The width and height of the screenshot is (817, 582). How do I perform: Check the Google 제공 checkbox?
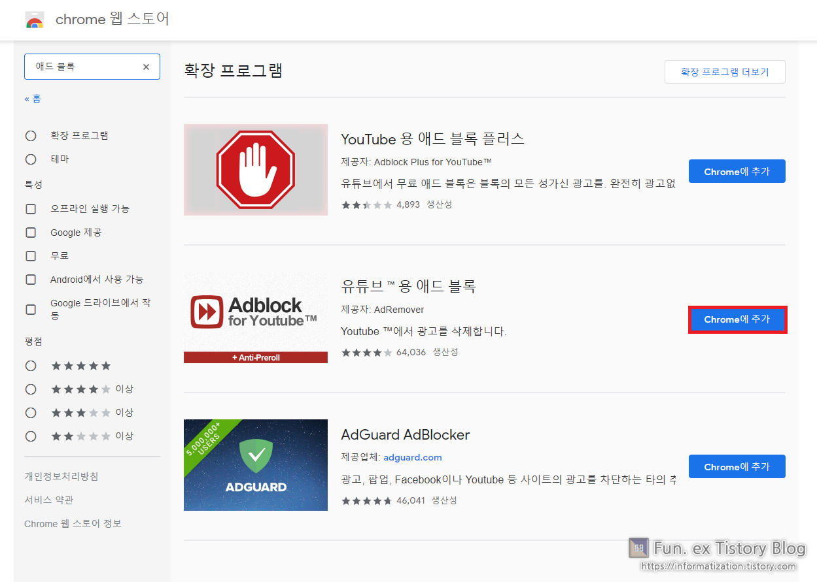[31, 233]
